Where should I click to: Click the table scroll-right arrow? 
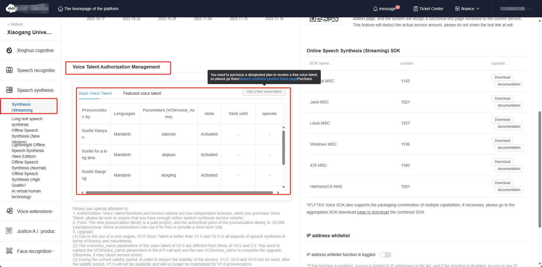(278, 192)
